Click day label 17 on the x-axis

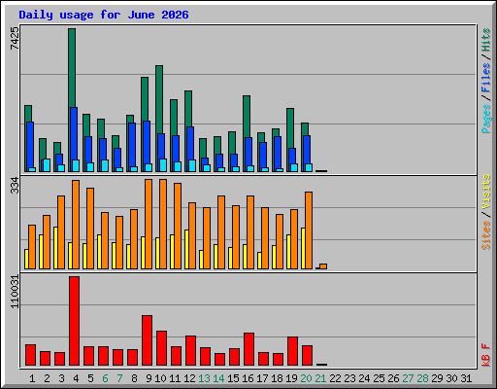(262, 378)
